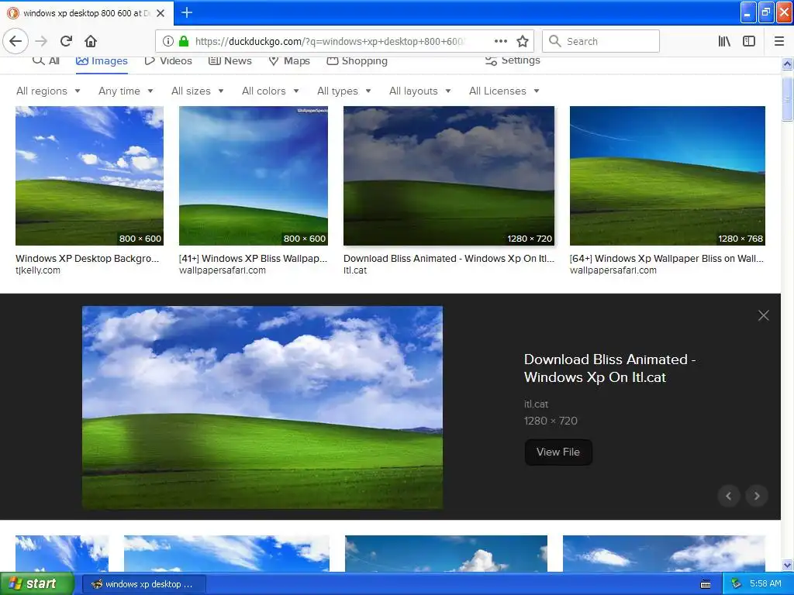794x595 pixels.
Task: Open the Settings dropdown
Action: pyautogui.click(x=513, y=60)
